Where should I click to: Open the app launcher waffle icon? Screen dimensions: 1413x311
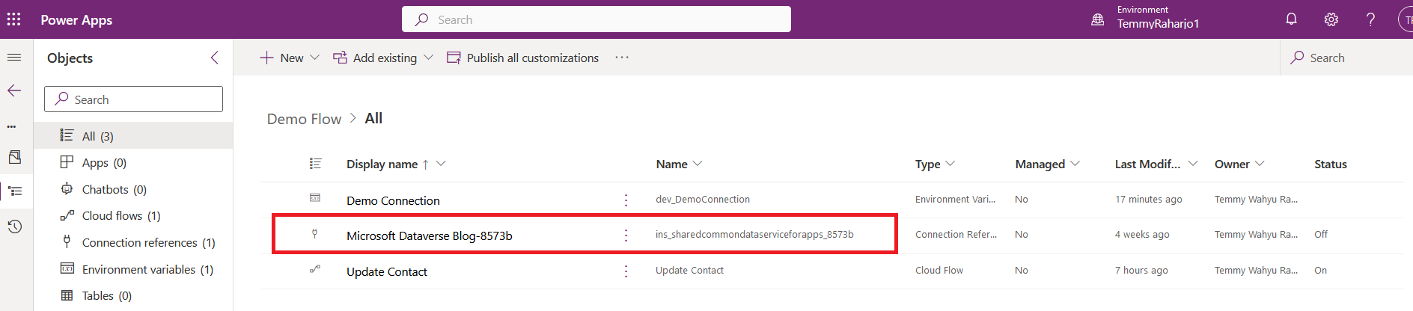pyautogui.click(x=13, y=19)
